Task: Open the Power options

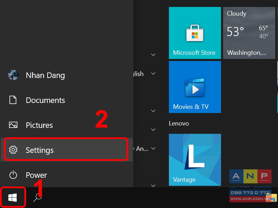Action: [66, 175]
